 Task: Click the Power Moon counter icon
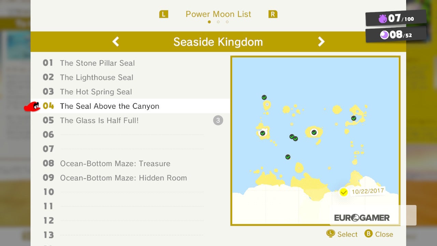[x=385, y=35]
